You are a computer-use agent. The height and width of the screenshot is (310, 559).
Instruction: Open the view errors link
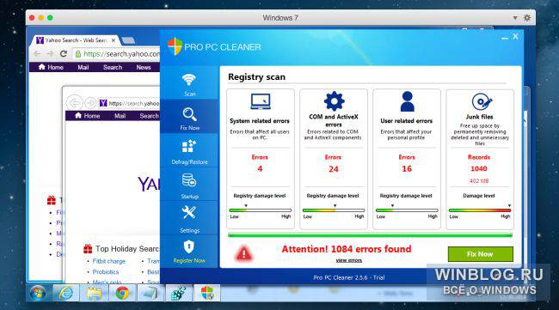pos(348,260)
